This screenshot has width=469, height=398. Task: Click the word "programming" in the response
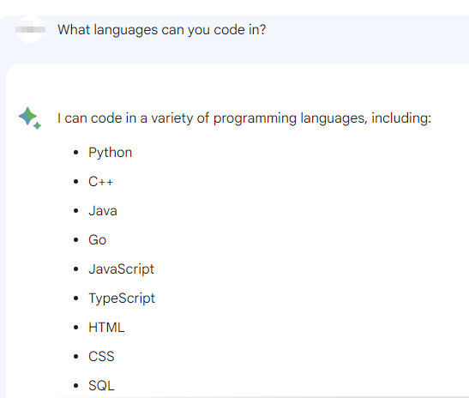(255, 118)
